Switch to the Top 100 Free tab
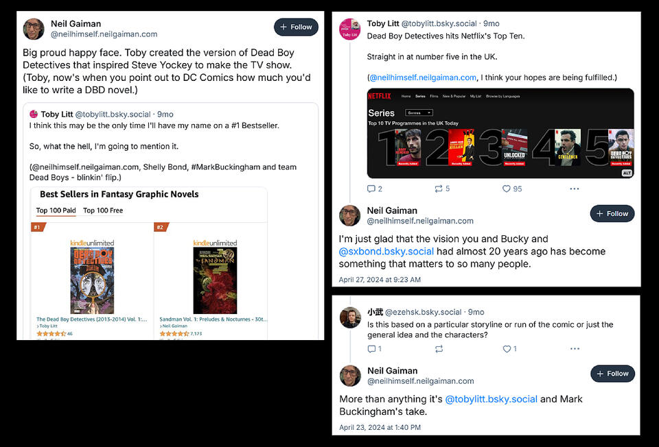This screenshot has height=447, width=659. (x=103, y=210)
